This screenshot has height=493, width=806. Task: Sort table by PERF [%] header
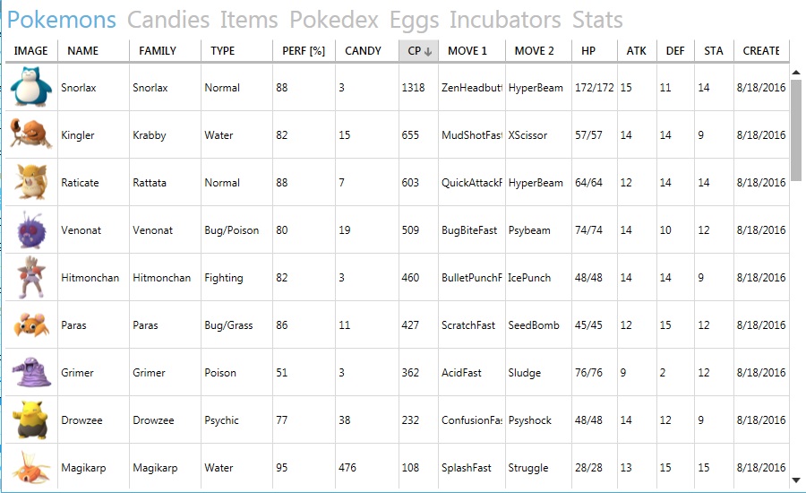(x=304, y=51)
